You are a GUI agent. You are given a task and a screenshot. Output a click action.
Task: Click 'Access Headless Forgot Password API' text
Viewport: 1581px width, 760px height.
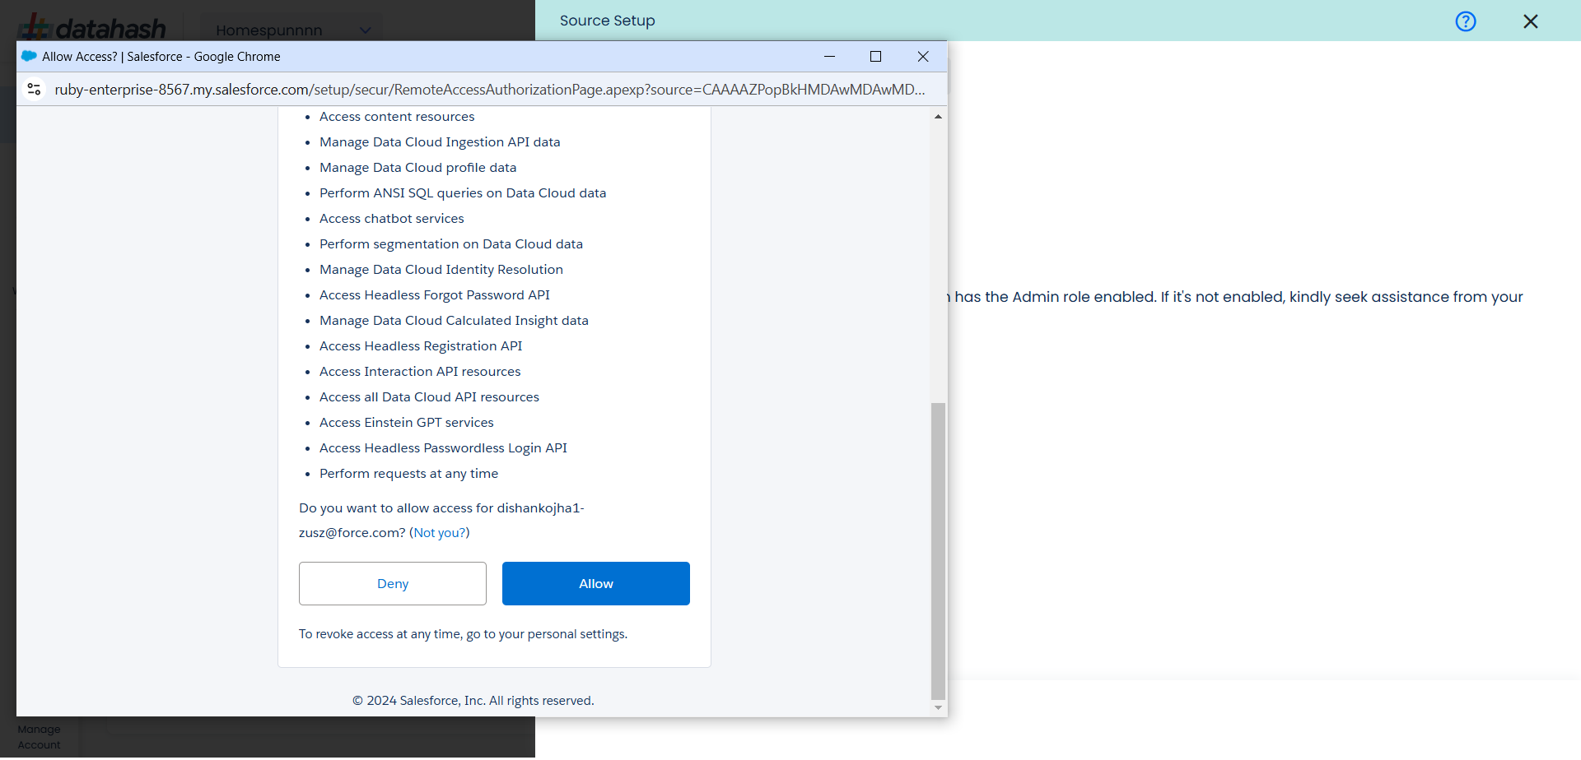click(435, 295)
